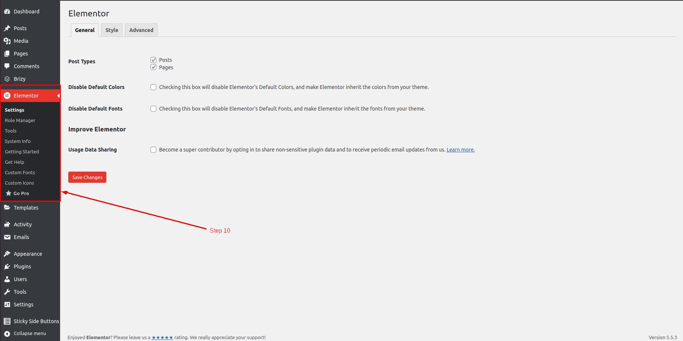The width and height of the screenshot is (683, 341).
Task: Select Settings under the Elementor submenu
Action: (15, 110)
